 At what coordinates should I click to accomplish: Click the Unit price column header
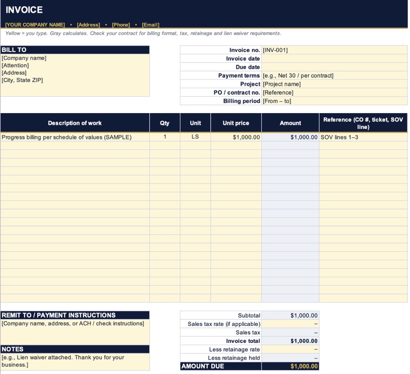click(236, 123)
